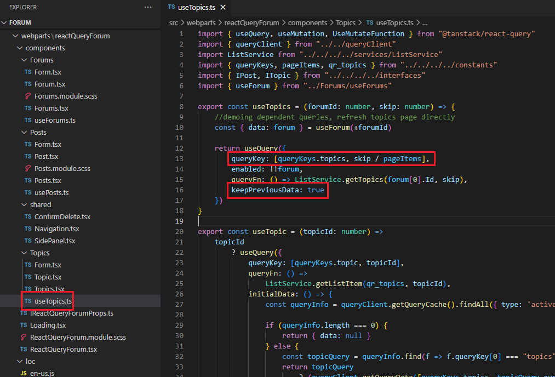Open useForums.ts in the file tree
This screenshot has width=555, height=377.
(55, 120)
